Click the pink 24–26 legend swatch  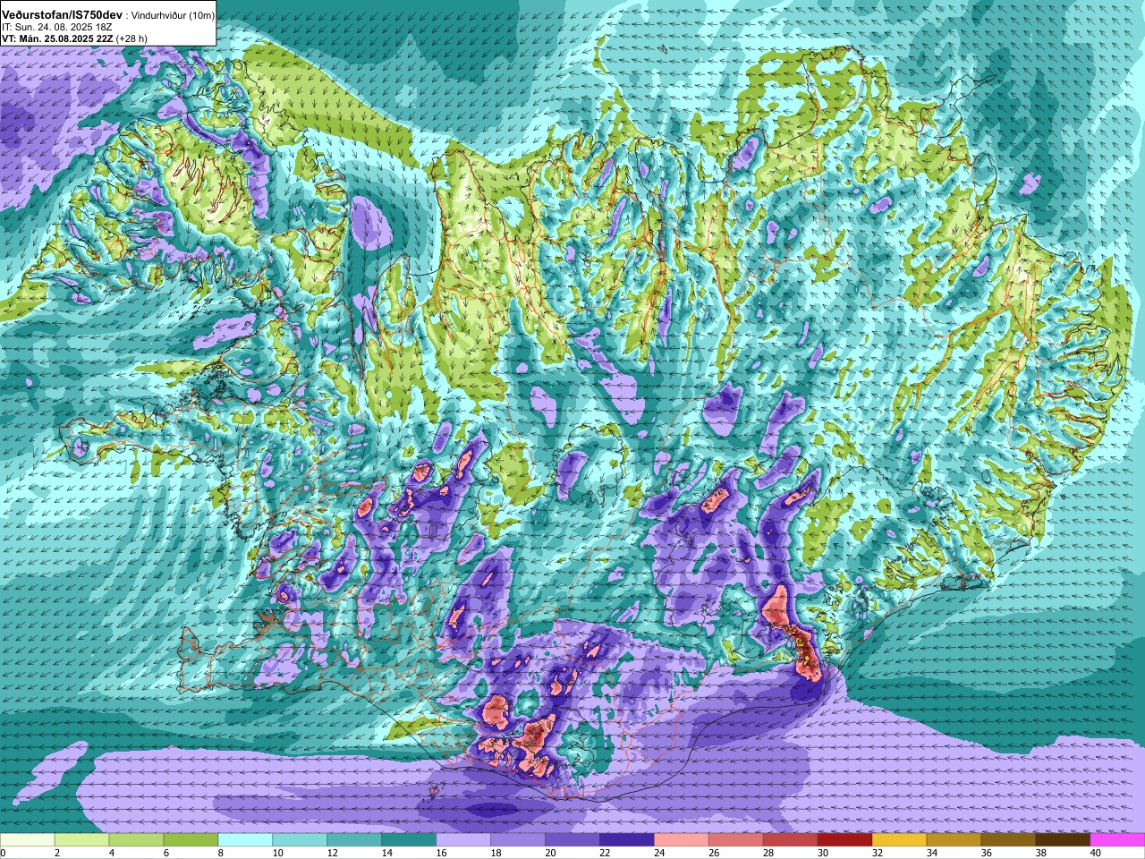[682, 840]
